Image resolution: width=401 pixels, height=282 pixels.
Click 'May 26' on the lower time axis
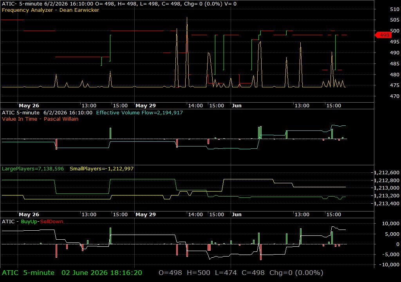pyautogui.click(x=29, y=215)
